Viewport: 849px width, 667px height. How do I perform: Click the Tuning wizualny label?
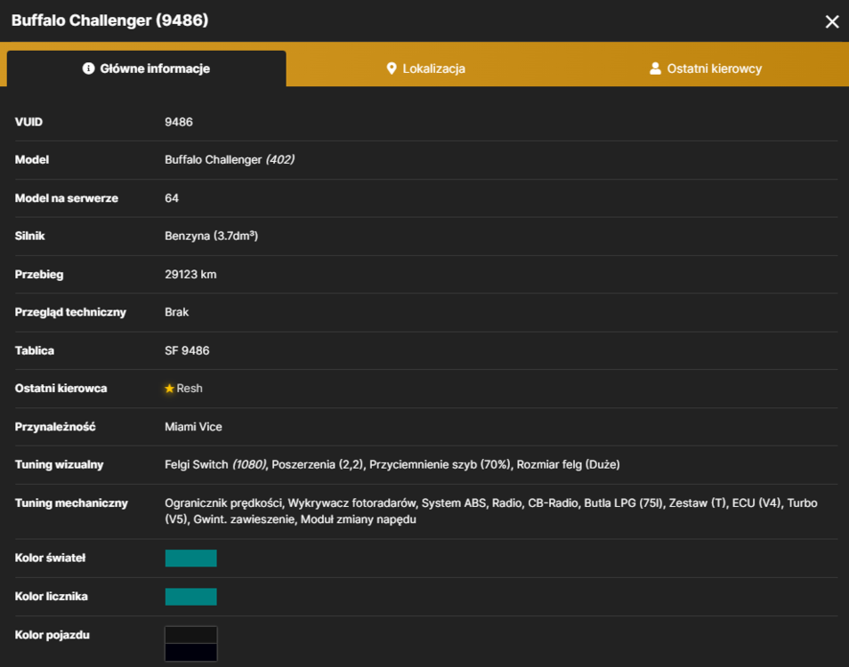click(x=59, y=465)
